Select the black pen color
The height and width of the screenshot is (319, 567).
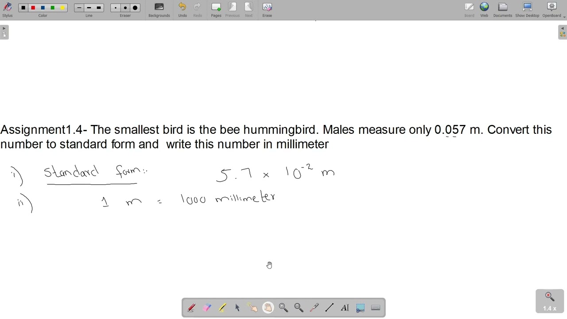click(23, 8)
